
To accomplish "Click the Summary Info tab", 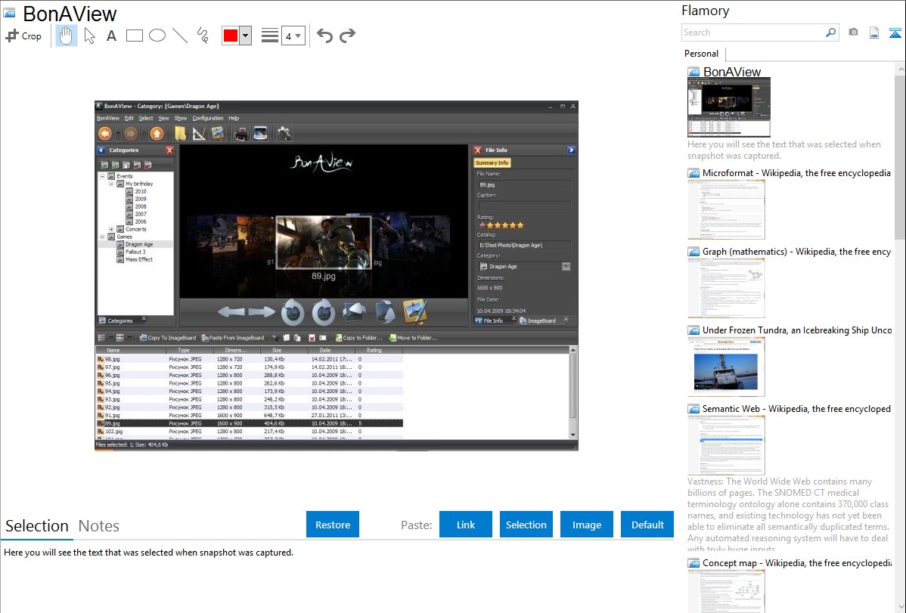I will [x=492, y=163].
